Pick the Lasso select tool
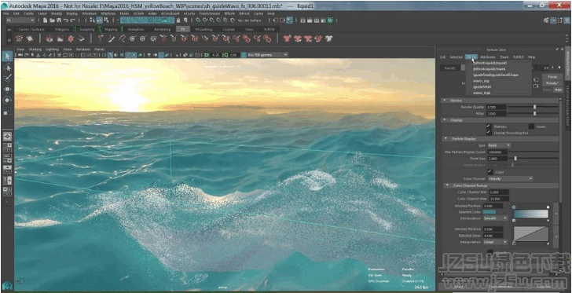This screenshot has height=293, width=572. 7,68
